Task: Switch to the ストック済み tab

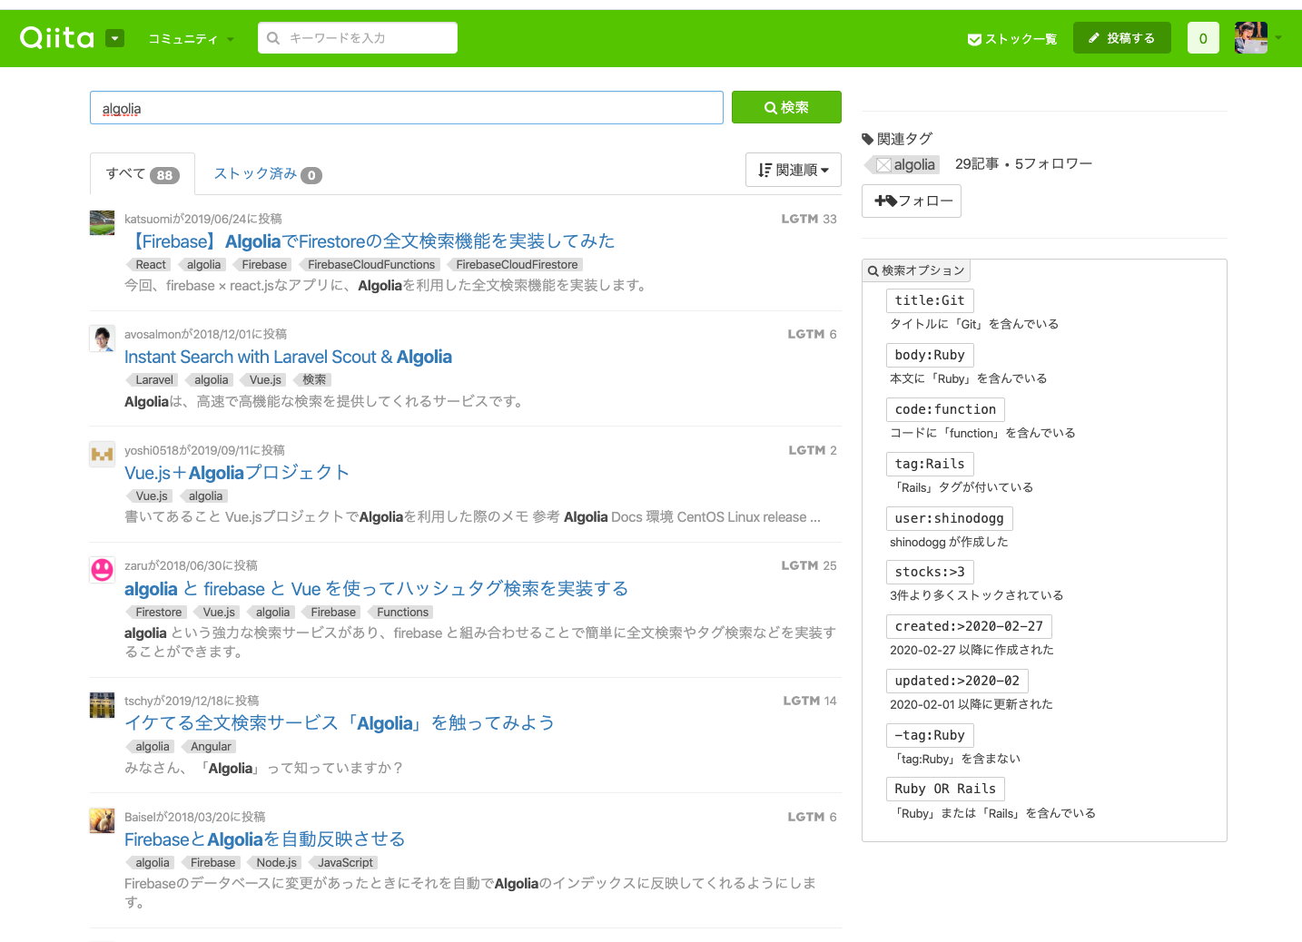Action: [x=268, y=174]
